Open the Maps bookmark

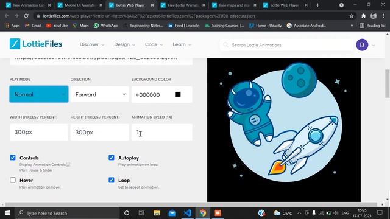coord(80,26)
